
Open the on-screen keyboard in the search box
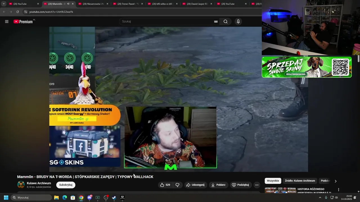click(216, 22)
